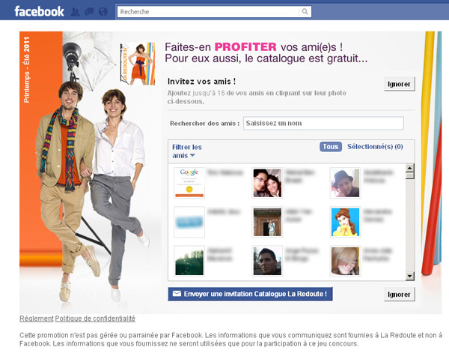This screenshot has width=449, height=356.
Task: Click Envoyer une invitation Catalogue La Redoute
Action: 250,294
